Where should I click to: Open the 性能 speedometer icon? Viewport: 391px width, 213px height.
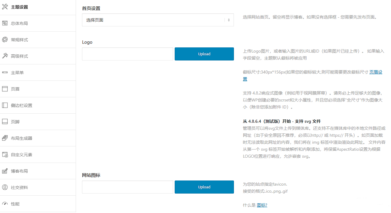[5, 204]
